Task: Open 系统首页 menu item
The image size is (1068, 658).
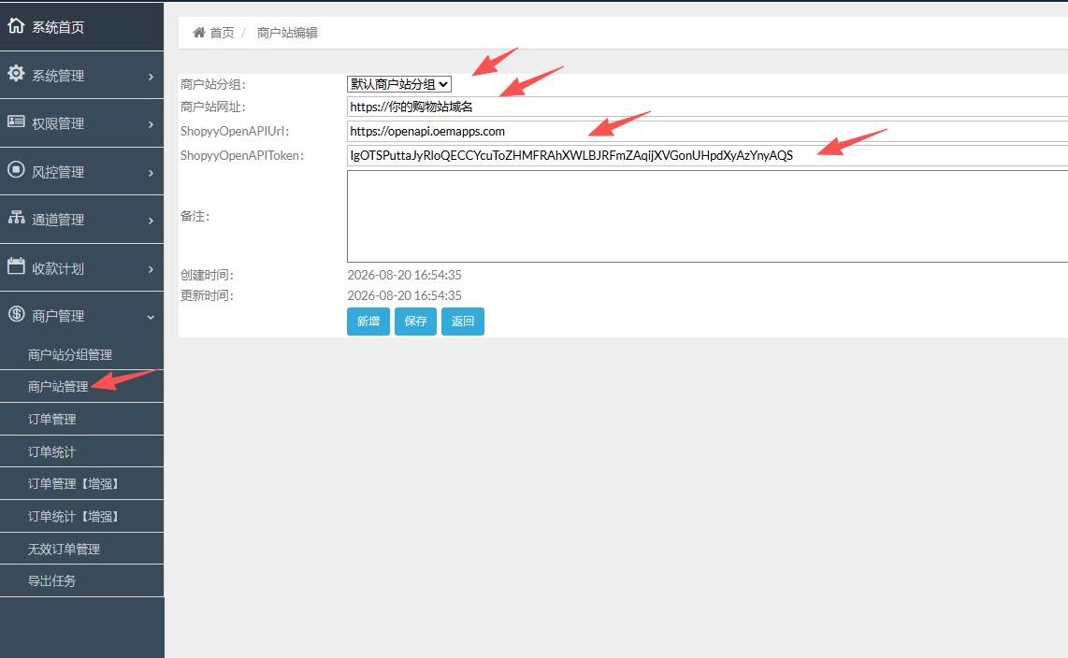Action: tap(81, 26)
